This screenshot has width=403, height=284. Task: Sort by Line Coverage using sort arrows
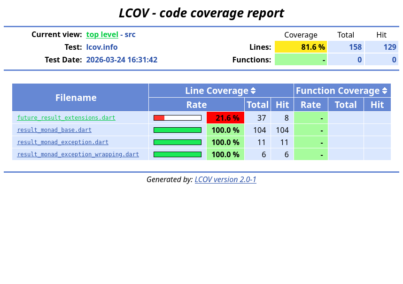tap(253, 91)
